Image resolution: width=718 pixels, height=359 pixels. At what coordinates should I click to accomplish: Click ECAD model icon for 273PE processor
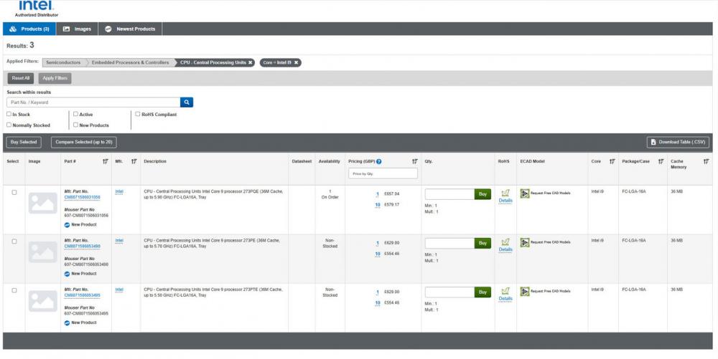[524, 242]
